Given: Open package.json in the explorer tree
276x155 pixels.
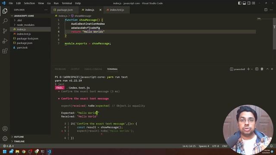Looking at the screenshot, I should 31,43.
